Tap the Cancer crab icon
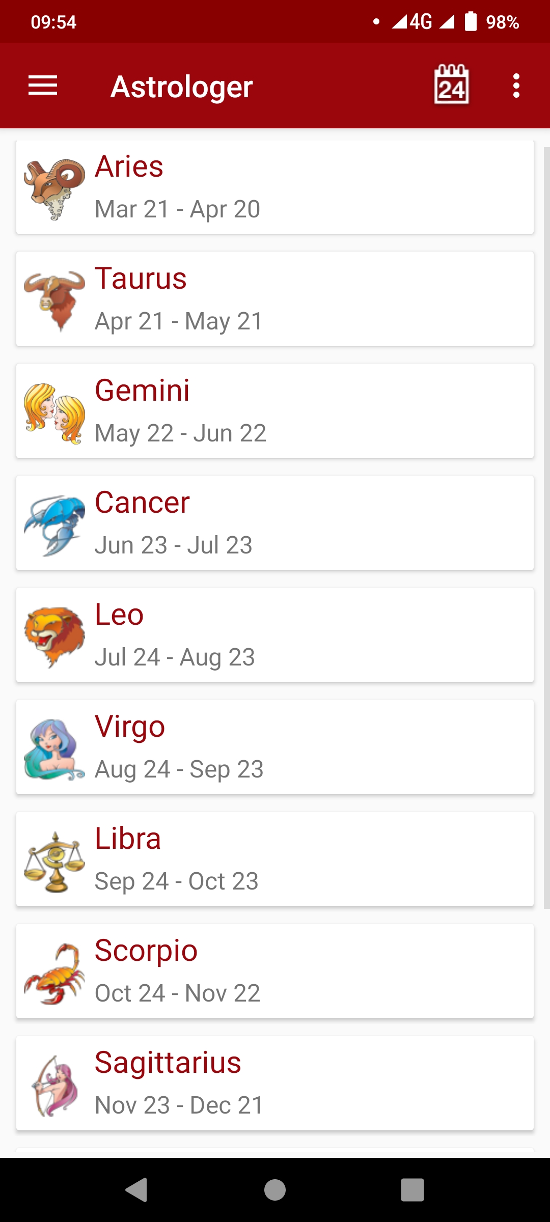The width and height of the screenshot is (550, 1222). tap(54, 525)
